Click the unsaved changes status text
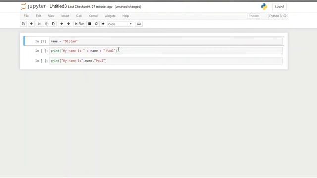 128,7
